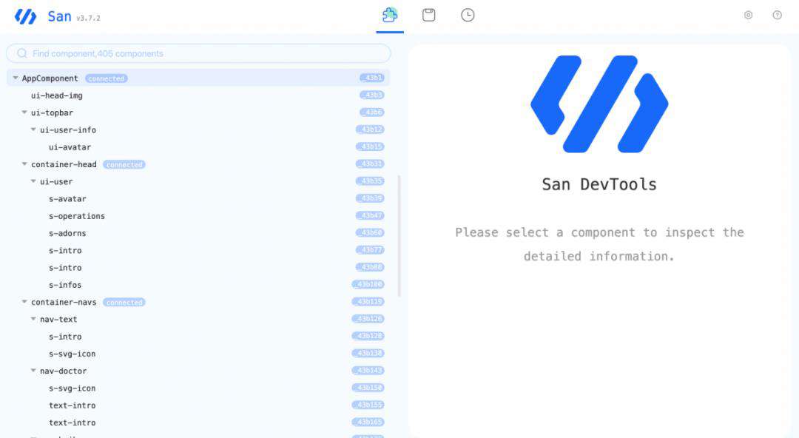This screenshot has width=799, height=438.
Task: Collapse the ui-user-info node arrow
Action: tap(33, 129)
